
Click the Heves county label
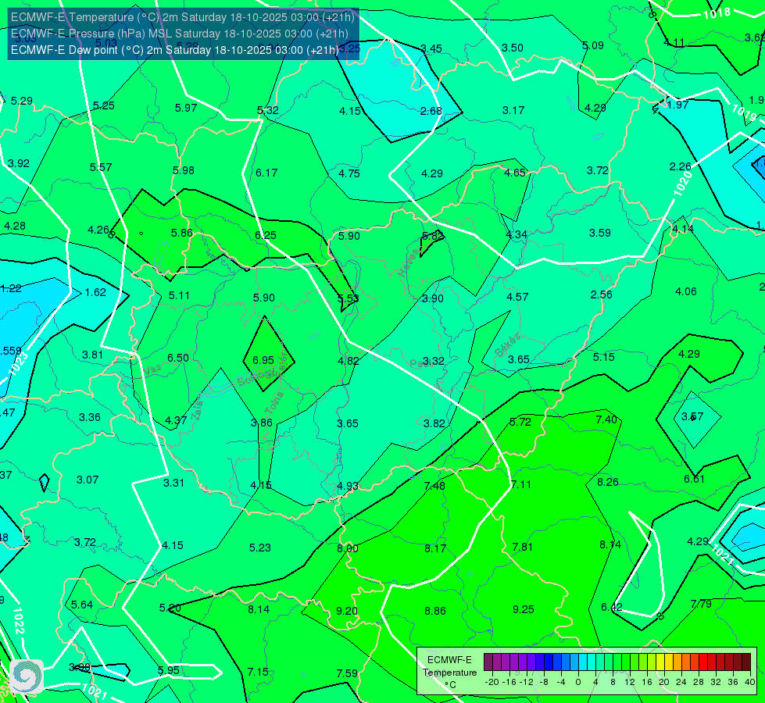click(x=409, y=262)
